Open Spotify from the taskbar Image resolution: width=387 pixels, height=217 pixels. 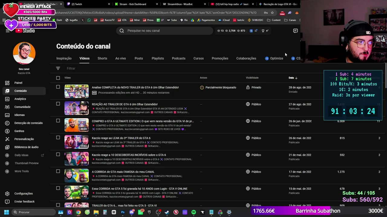pyautogui.click(x=193, y=212)
